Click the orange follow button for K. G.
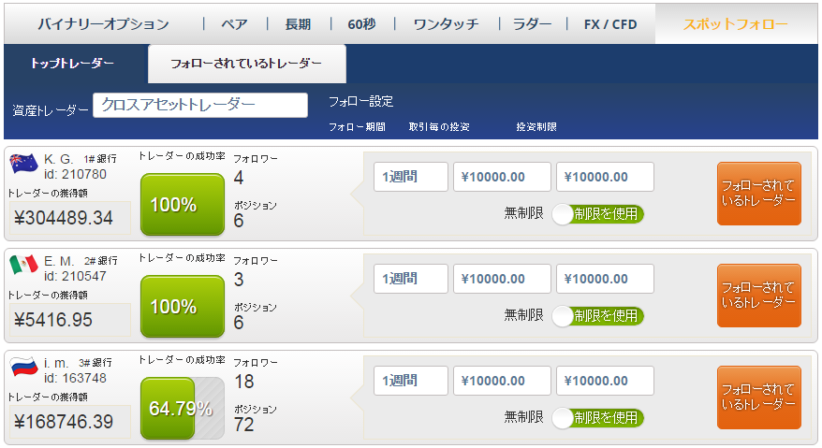This screenshot has height=448, width=822. pos(758,194)
